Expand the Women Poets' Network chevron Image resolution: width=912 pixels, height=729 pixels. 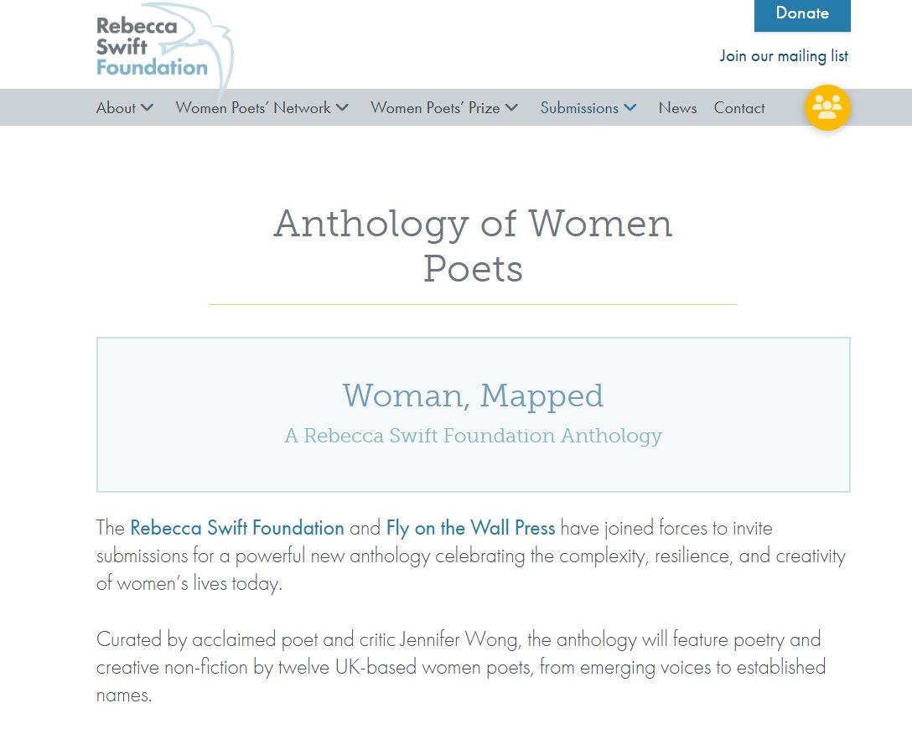click(342, 107)
